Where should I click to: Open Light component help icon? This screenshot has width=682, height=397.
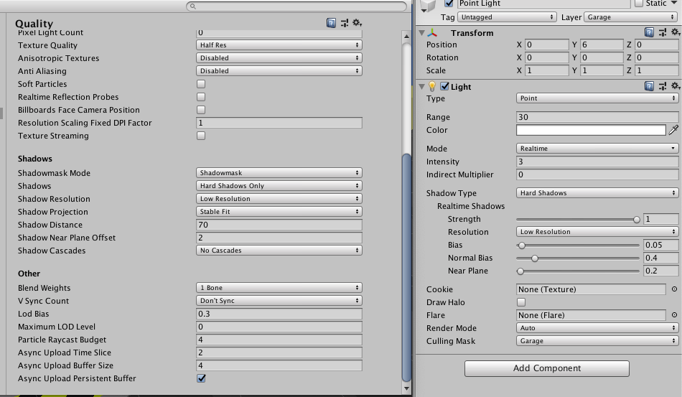click(649, 86)
